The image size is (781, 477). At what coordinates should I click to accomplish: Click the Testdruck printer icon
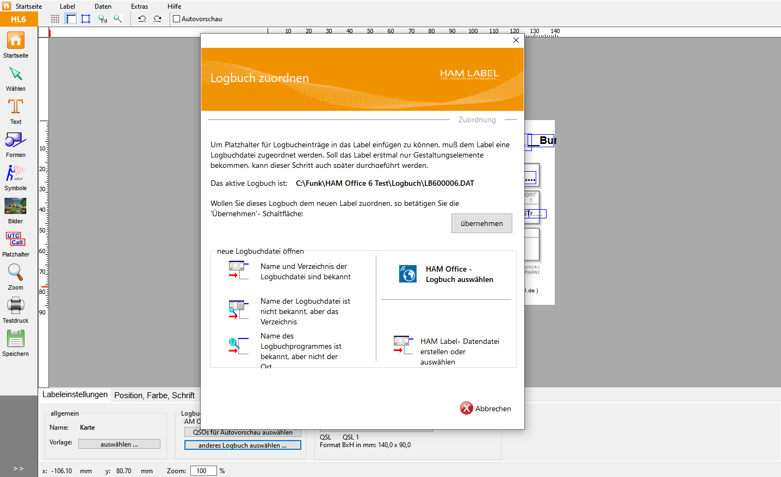point(16,306)
